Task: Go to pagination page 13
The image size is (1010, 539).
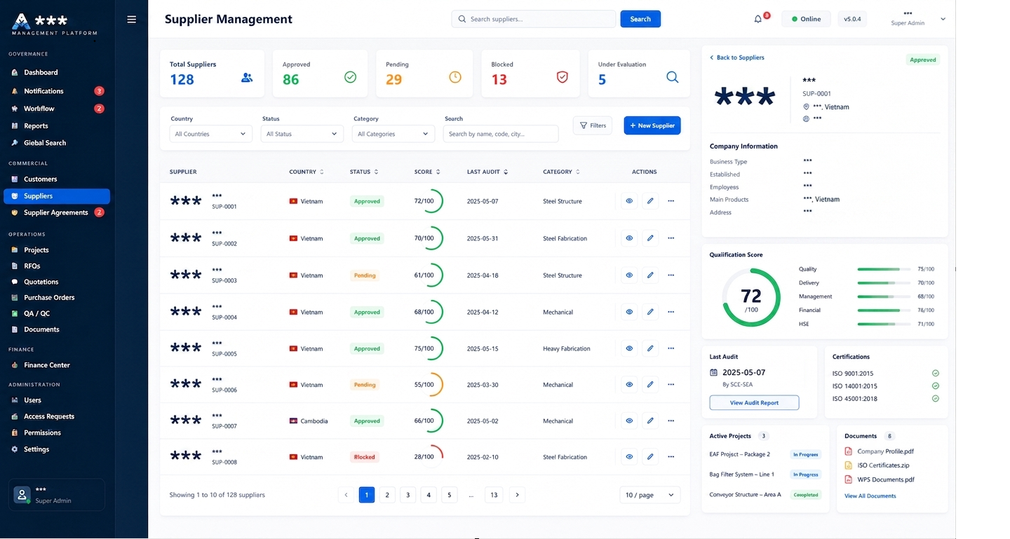Action: coord(494,495)
